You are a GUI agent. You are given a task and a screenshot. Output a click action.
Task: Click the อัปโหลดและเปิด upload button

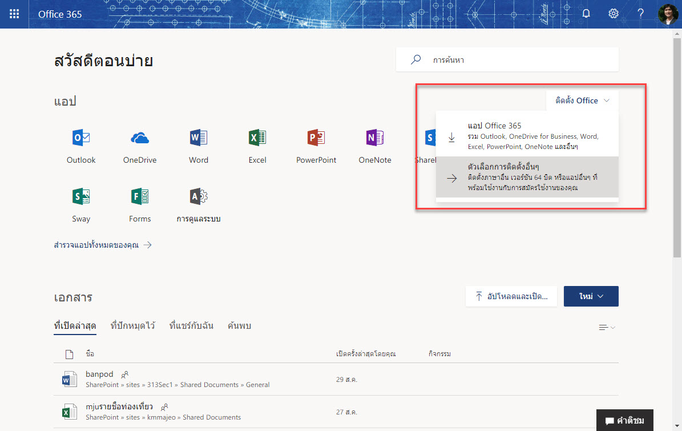(511, 296)
